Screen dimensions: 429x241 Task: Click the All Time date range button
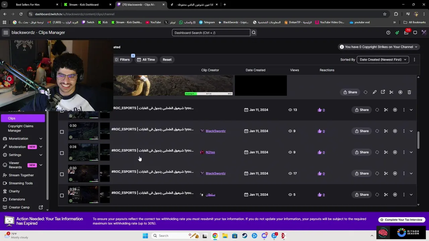(x=146, y=60)
